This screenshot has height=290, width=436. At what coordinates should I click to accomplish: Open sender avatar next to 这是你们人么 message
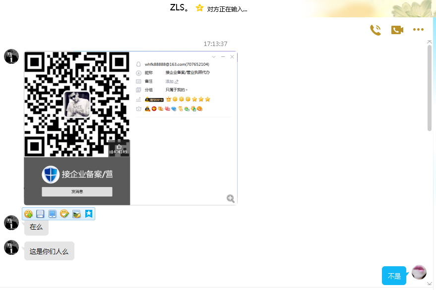click(x=11, y=247)
